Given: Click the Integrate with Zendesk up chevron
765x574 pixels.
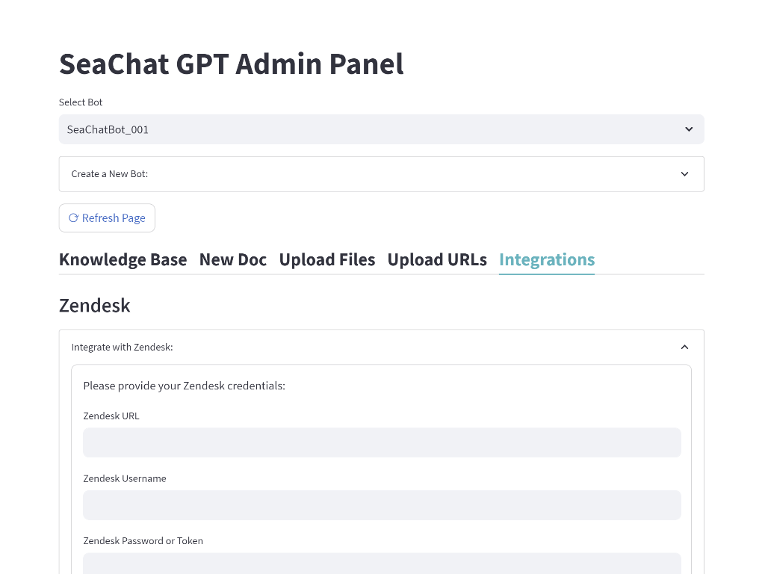Looking at the screenshot, I should pos(684,347).
